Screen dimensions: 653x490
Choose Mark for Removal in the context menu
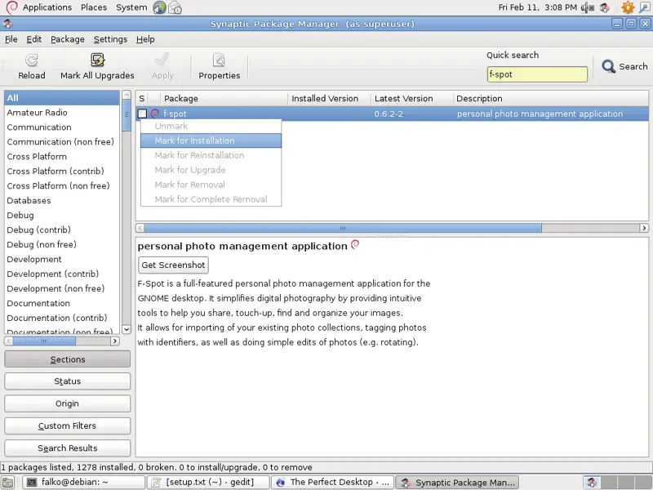click(x=211, y=185)
